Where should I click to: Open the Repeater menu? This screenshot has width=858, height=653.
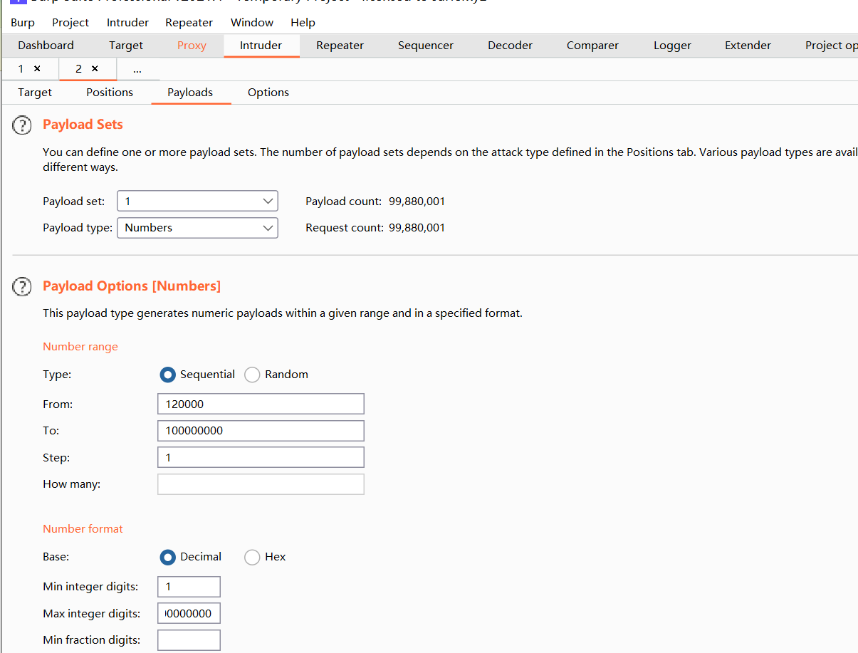pos(189,23)
